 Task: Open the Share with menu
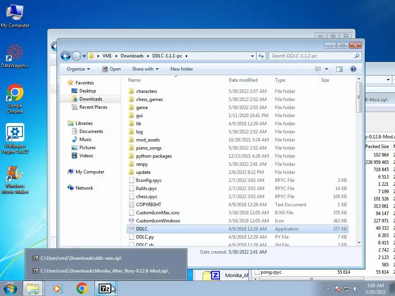tap(145, 69)
